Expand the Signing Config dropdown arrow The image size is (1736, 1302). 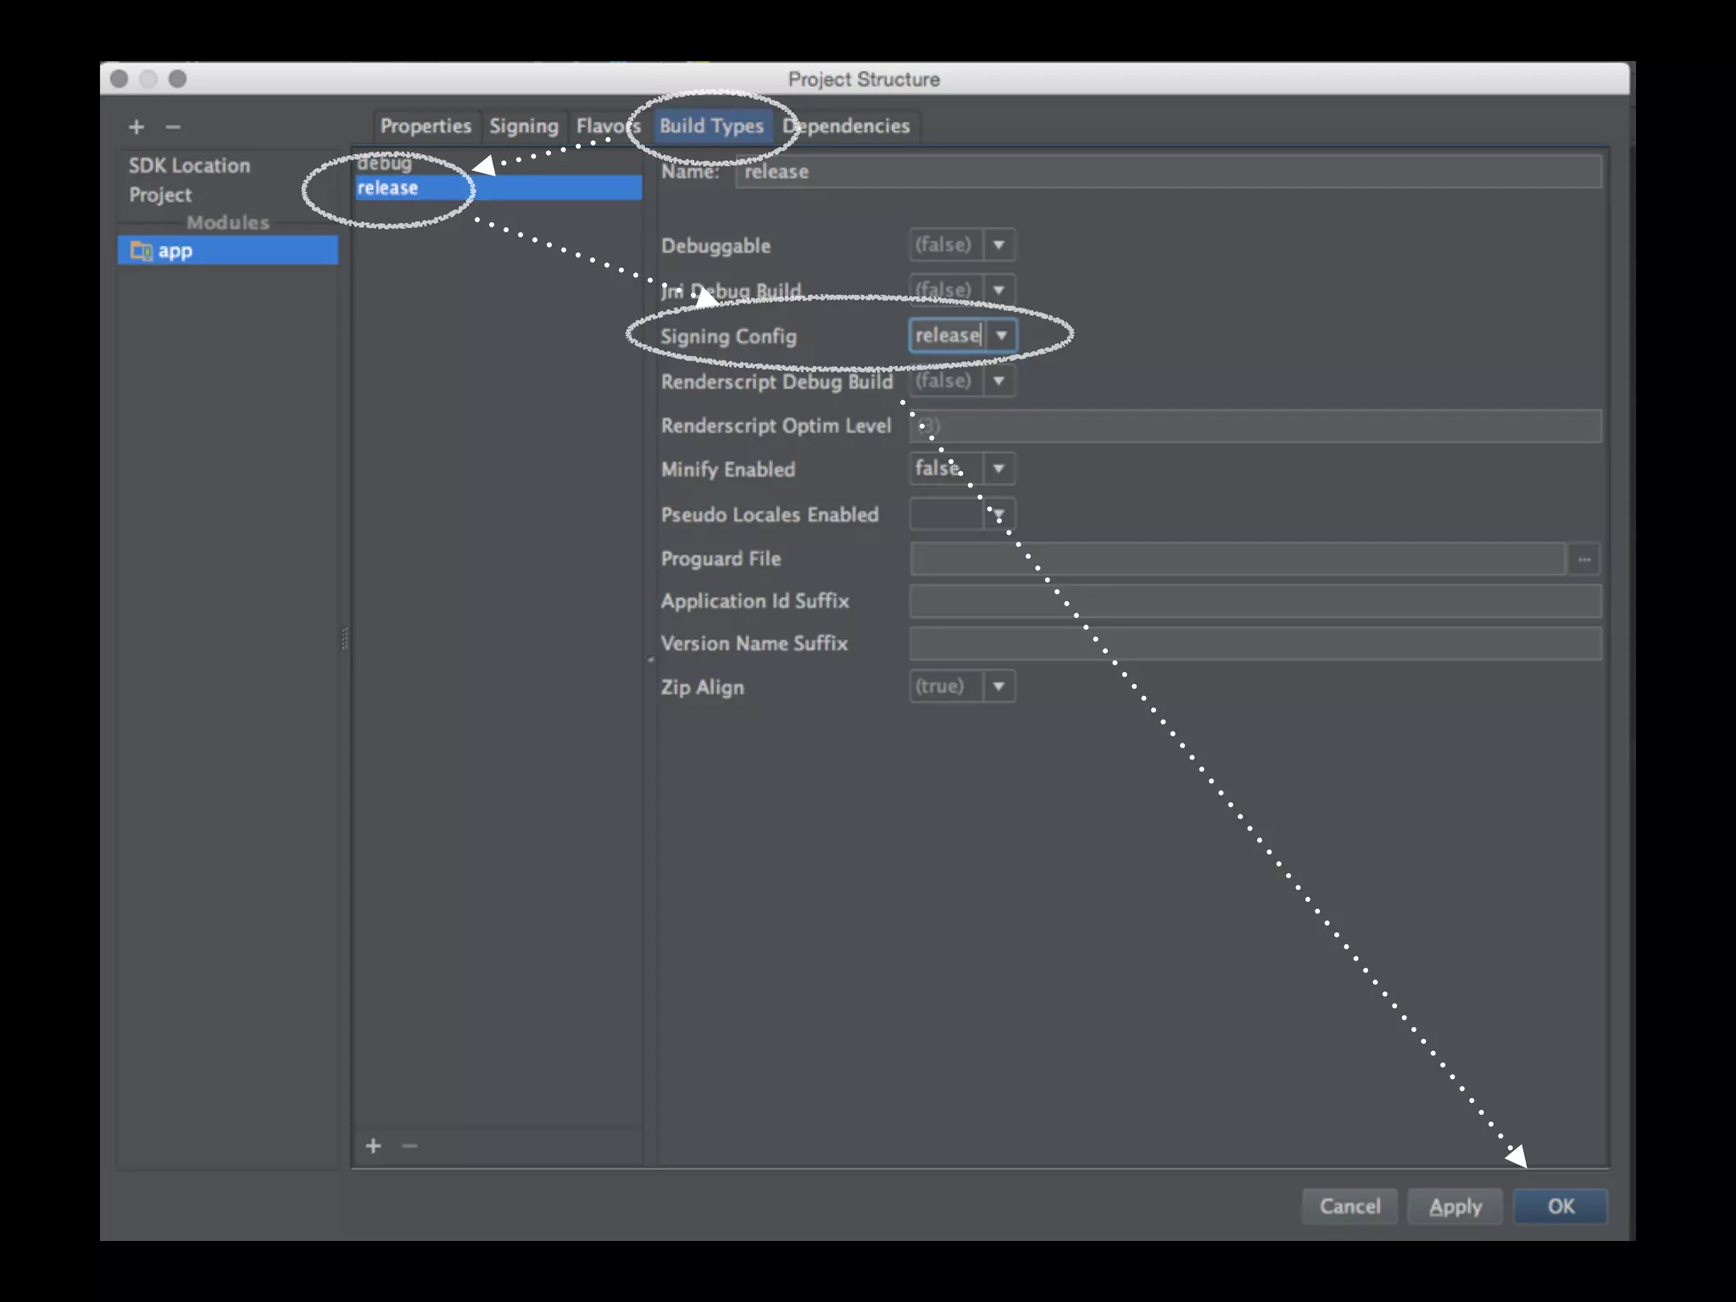click(1001, 336)
